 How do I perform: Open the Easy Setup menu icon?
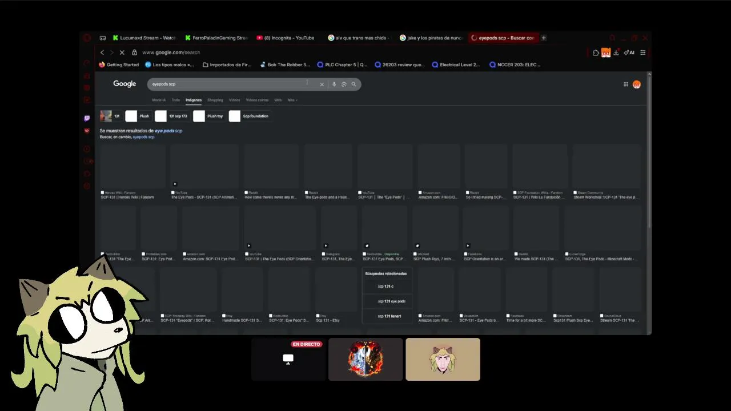tap(643, 53)
